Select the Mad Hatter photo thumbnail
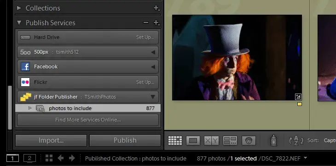 (x=237, y=57)
